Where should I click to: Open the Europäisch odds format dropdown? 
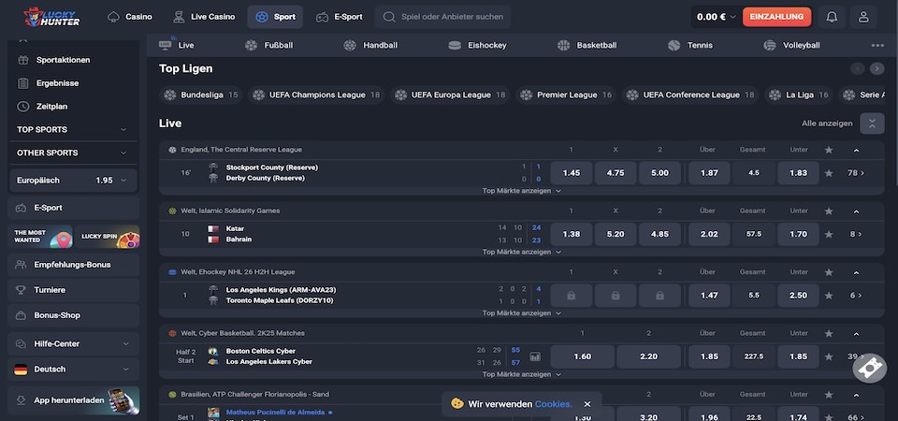[73, 180]
